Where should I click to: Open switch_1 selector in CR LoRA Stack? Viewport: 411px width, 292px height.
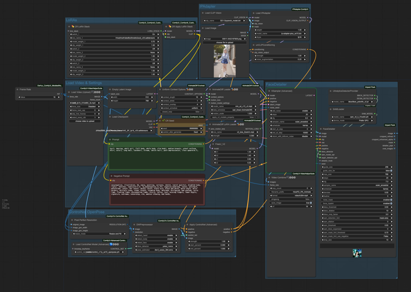click(115, 34)
